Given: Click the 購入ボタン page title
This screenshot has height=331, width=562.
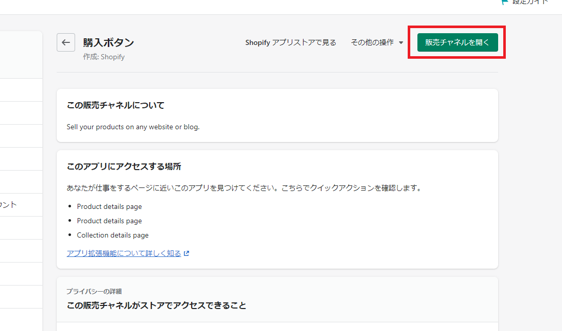Looking at the screenshot, I should 108,43.
